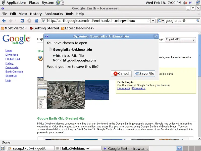Click the muted volume icon in panel
The height and width of the screenshot is (151, 201).
pyautogui.click(x=185, y=3)
